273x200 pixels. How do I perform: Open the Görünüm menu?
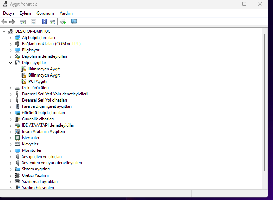click(45, 13)
